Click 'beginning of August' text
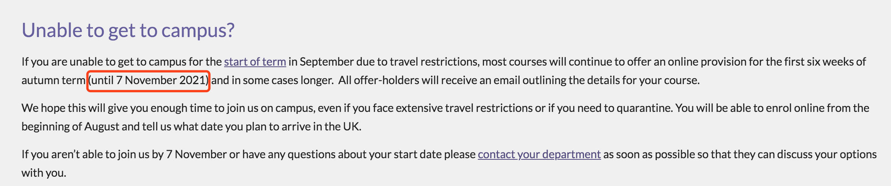The height and width of the screenshot is (186, 891). [x=70, y=127]
